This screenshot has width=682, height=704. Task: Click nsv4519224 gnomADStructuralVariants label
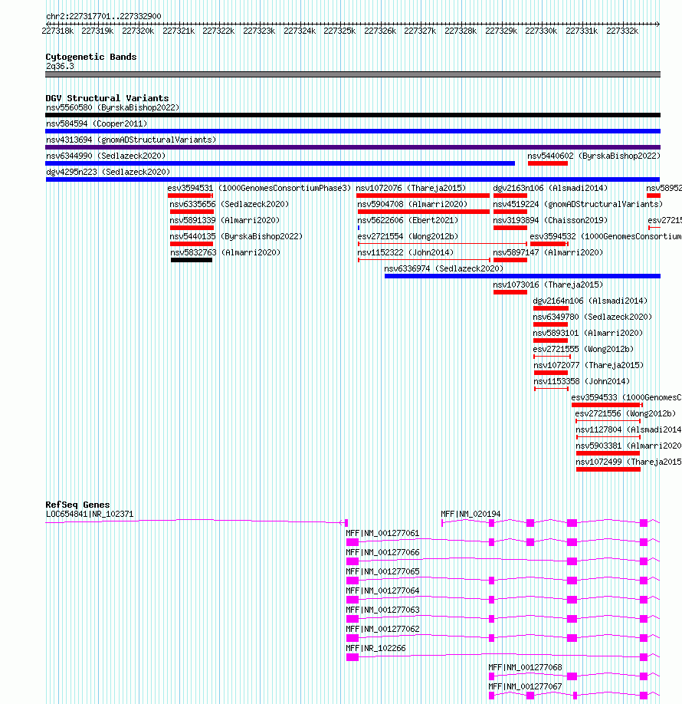tap(578, 205)
